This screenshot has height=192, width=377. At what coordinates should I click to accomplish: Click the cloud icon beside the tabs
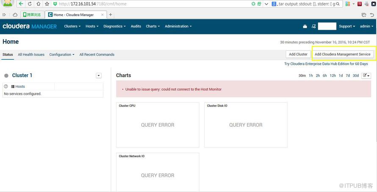point(15,15)
